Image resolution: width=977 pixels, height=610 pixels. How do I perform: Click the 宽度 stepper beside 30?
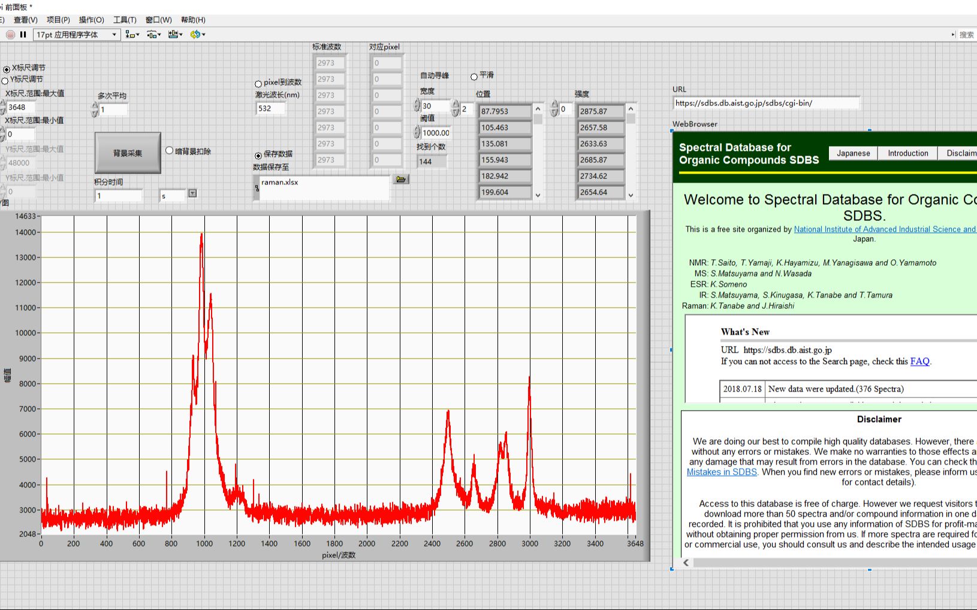(x=417, y=105)
